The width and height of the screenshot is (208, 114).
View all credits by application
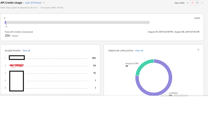[x=139, y=51]
